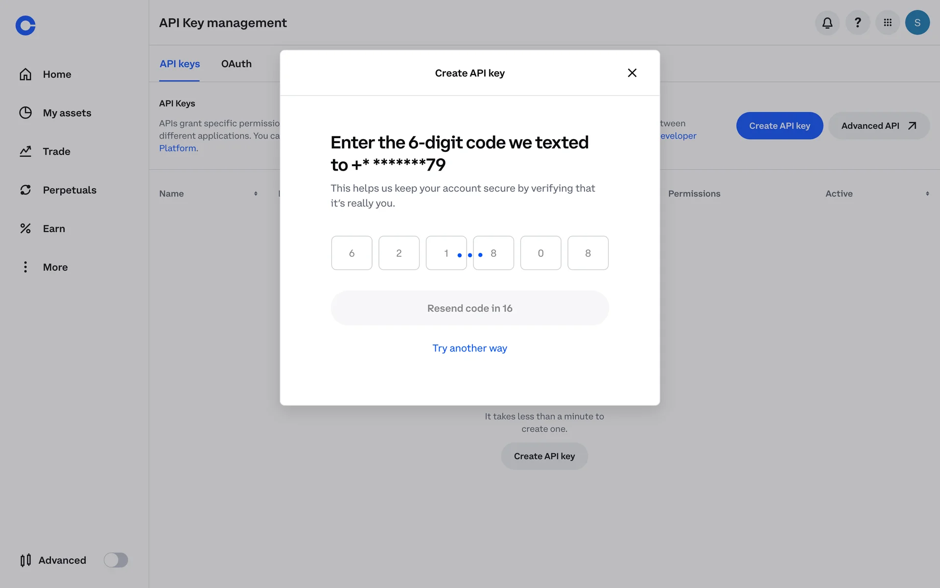Open the user avatar menu

point(917,23)
